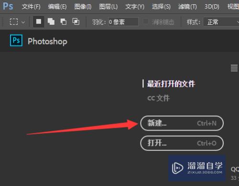Screen dimensions: 239x186
Task: Click the feather (羽化) pixel input field
Action: pos(123,22)
